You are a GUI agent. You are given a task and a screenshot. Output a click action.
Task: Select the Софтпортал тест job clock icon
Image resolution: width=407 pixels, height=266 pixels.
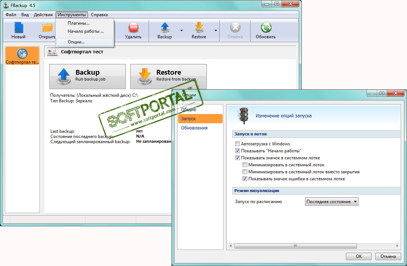click(22, 53)
